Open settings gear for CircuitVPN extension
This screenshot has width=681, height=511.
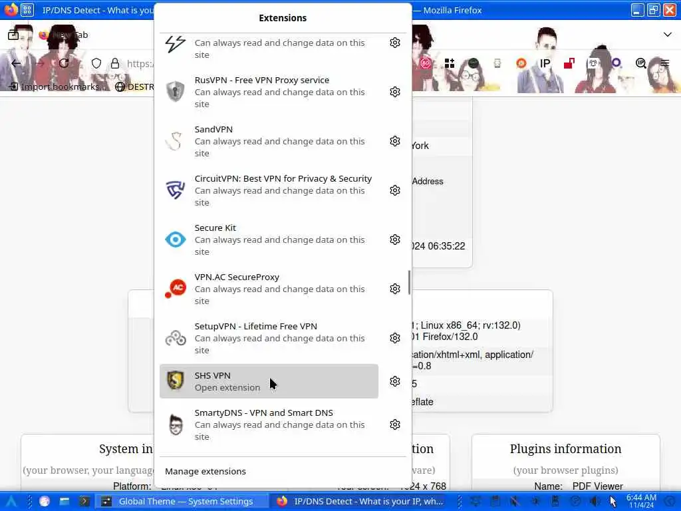[394, 190]
